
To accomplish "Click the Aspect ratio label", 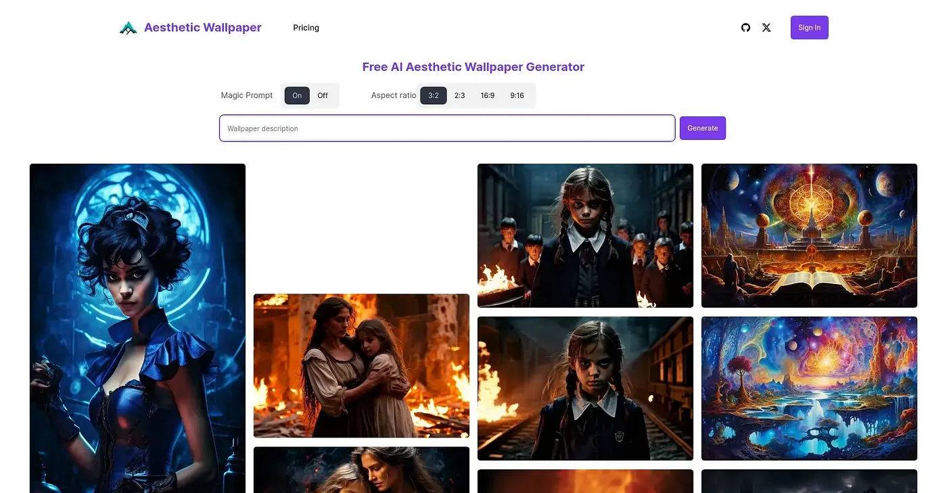I will 394,95.
